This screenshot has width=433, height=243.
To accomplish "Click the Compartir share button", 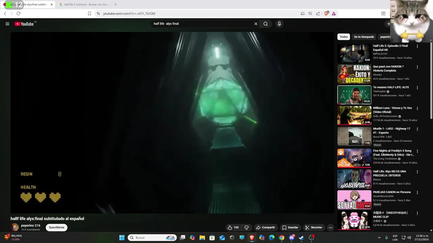I will [266, 227].
